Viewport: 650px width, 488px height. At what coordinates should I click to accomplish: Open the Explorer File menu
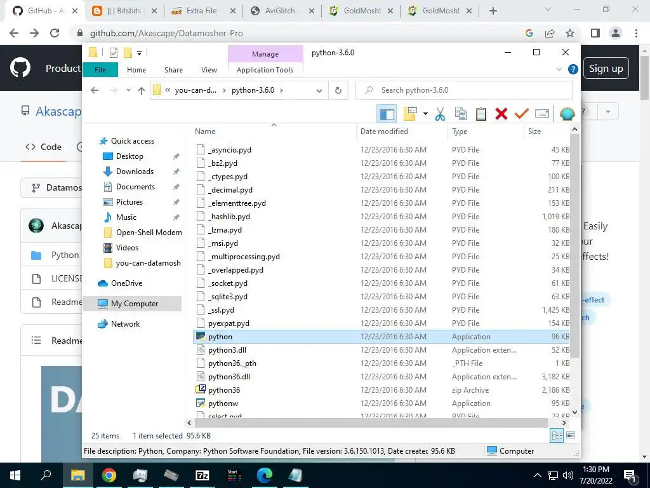click(x=100, y=70)
